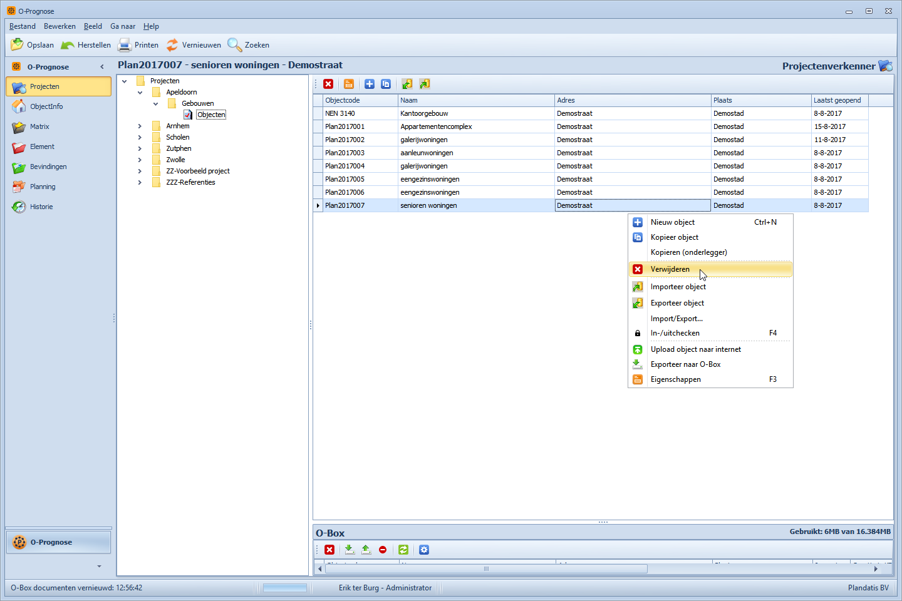The image size is (902, 601).
Task: Open Bevindingen in the sidebar
Action: point(58,167)
